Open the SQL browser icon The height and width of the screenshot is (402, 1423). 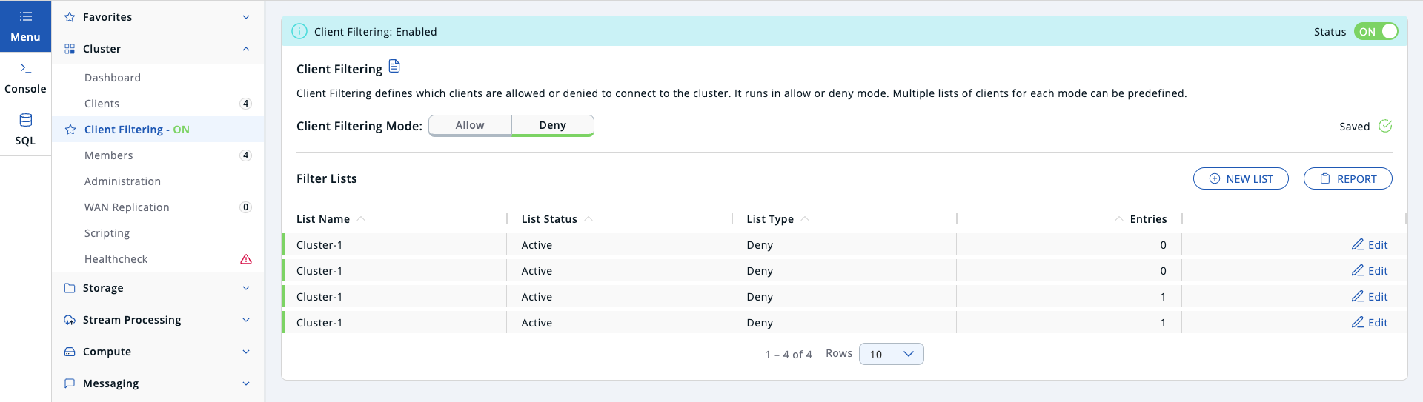tap(25, 120)
